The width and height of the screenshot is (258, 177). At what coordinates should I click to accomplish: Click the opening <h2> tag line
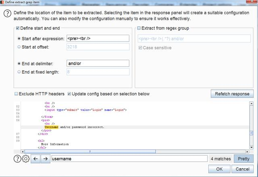41,141
